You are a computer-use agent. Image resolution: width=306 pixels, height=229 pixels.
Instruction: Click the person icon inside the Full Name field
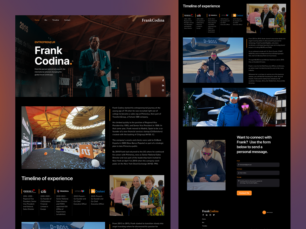point(239,173)
